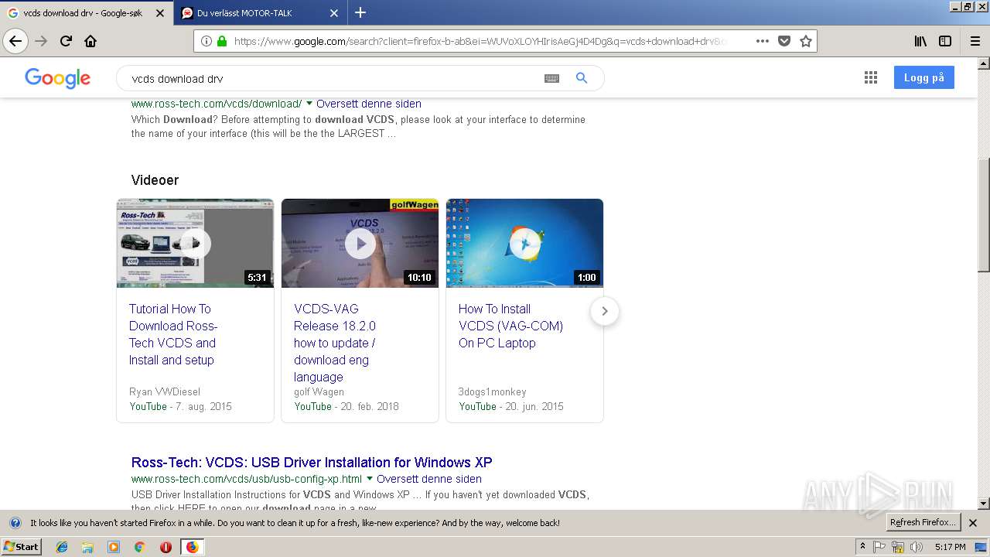This screenshot has height=557, width=990.
Task: Open Windows Media Player from taskbar
Action: pos(114,547)
